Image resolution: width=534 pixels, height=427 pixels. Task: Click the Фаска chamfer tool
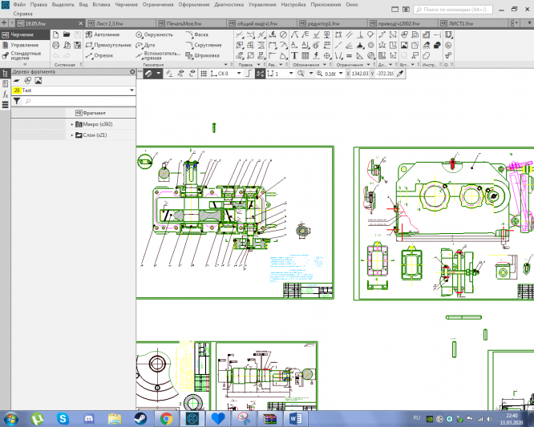coord(200,35)
